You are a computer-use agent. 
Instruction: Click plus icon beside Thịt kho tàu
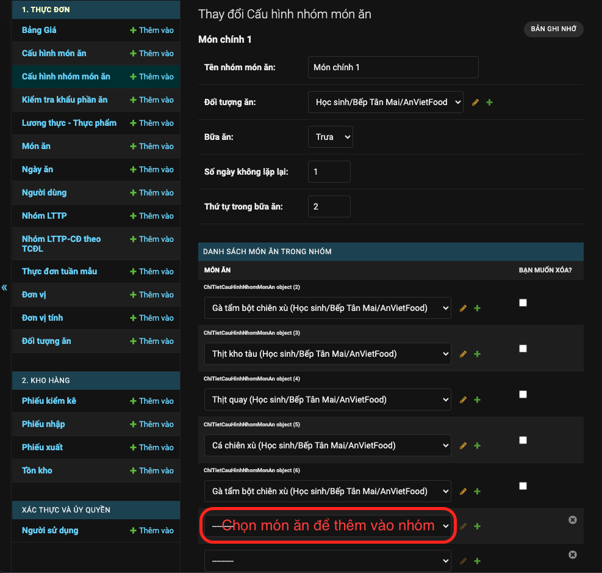click(477, 354)
